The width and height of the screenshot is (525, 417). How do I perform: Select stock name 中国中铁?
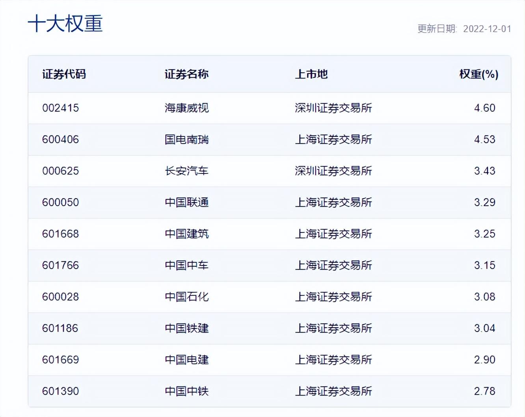[x=186, y=391]
